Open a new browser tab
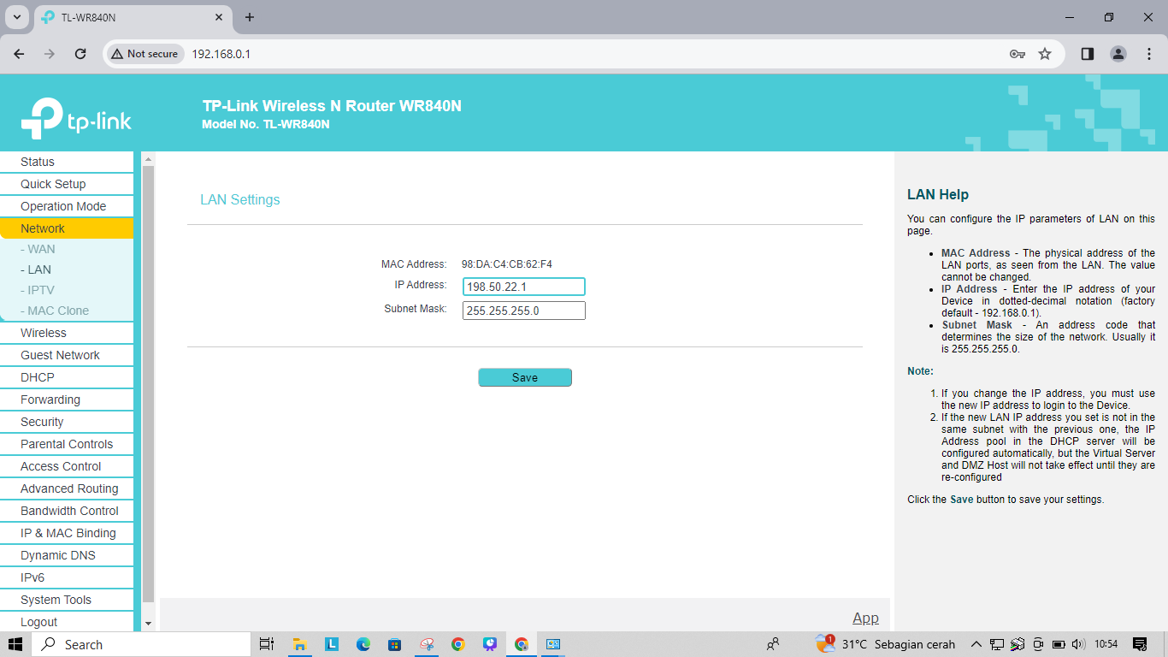Viewport: 1168px width, 657px height. (250, 17)
